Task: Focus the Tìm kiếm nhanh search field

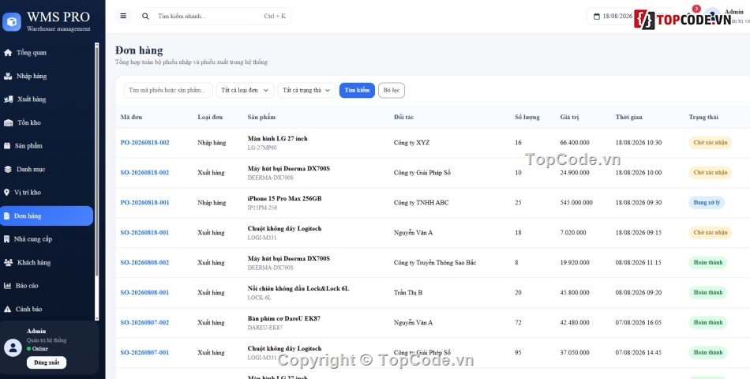Action: pyautogui.click(x=214, y=16)
